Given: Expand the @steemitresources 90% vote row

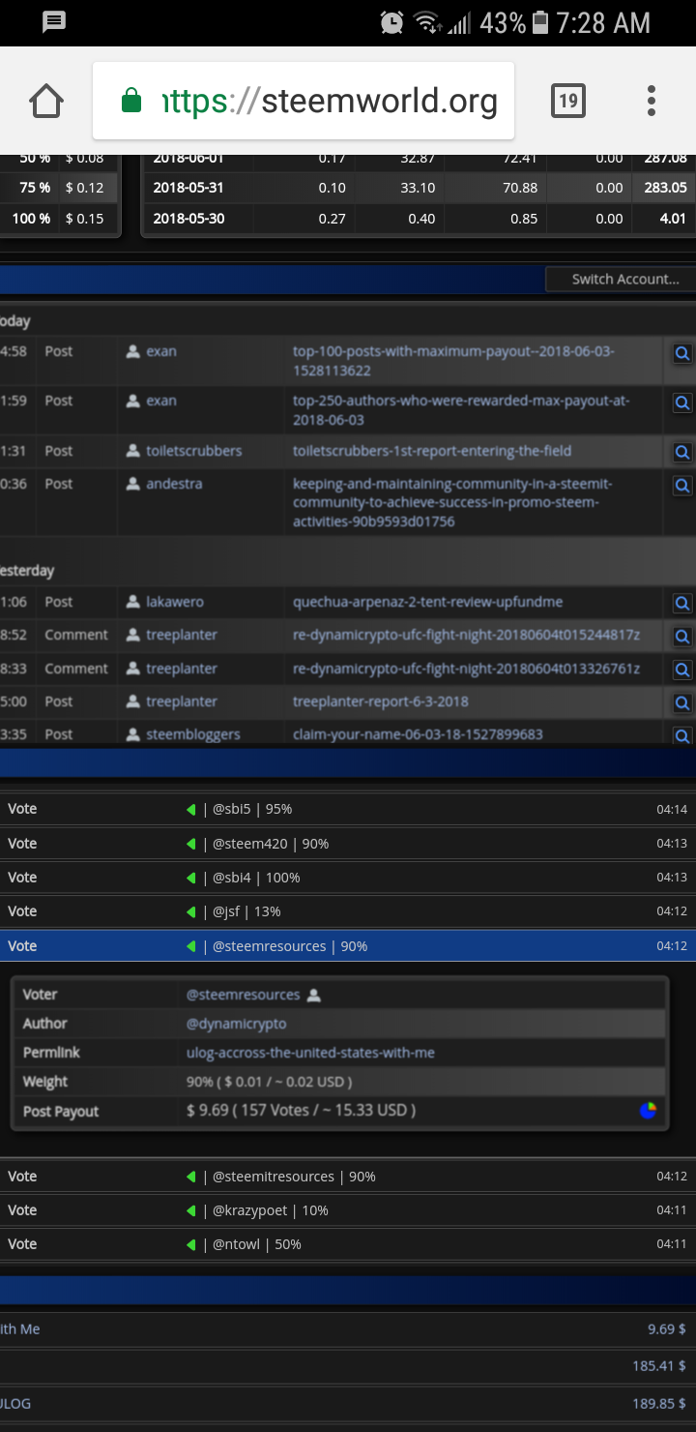Looking at the screenshot, I should (x=348, y=1177).
